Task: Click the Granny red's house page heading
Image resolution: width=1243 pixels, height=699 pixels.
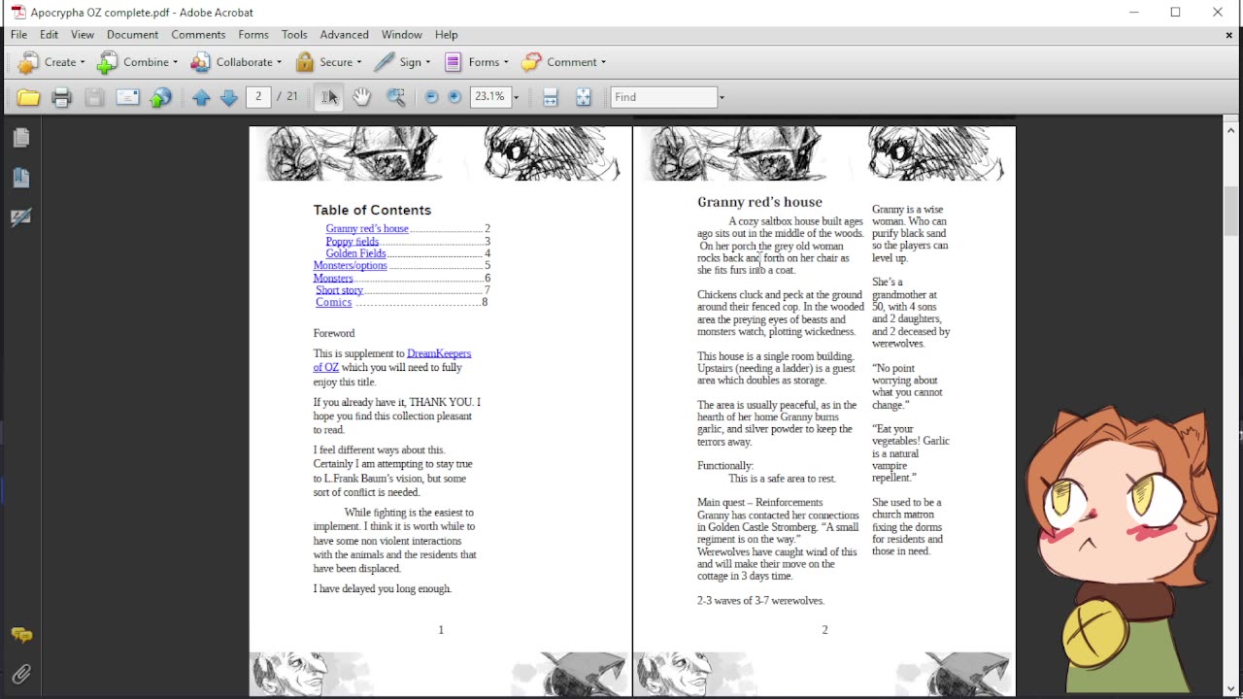Action: click(x=759, y=202)
